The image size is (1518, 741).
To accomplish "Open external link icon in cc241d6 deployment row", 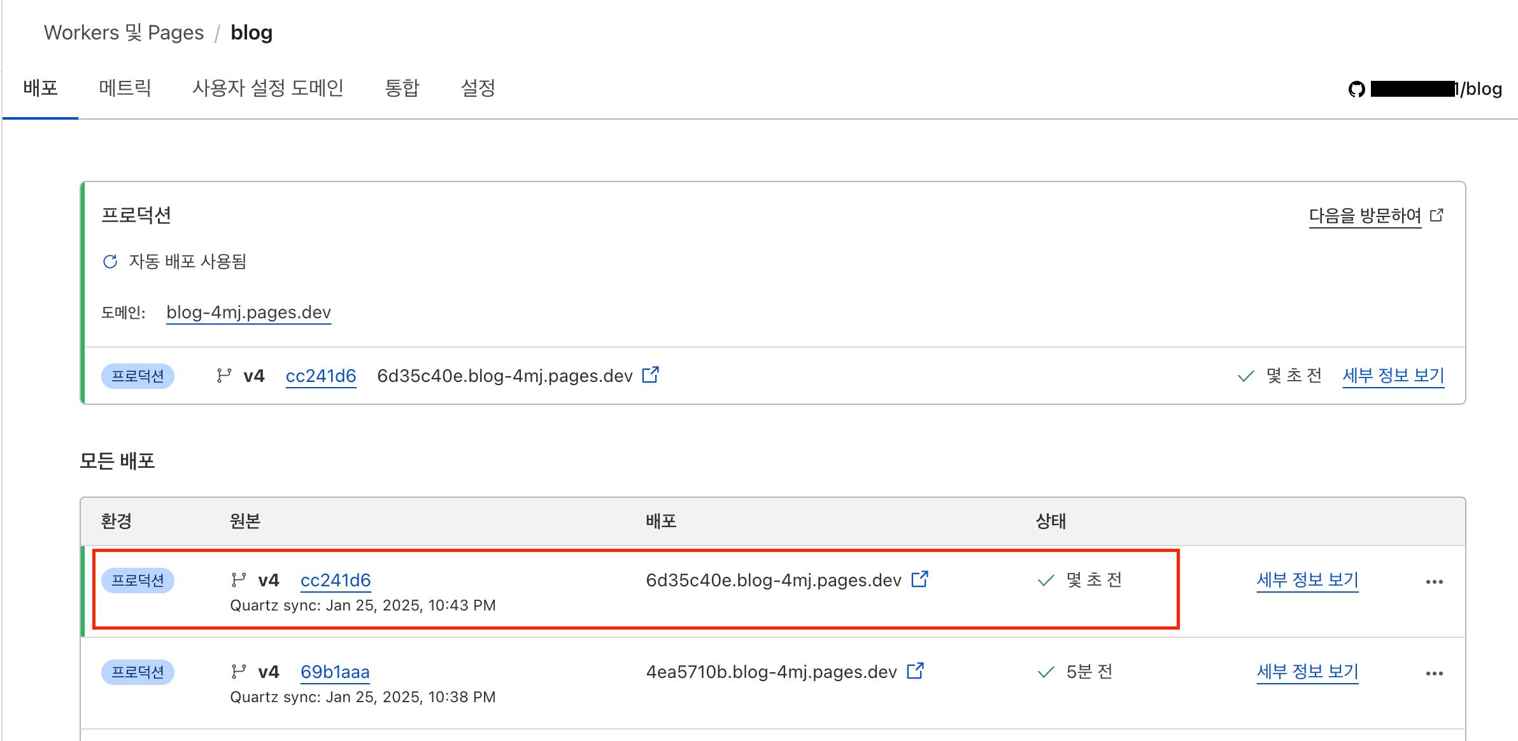I will point(919,579).
